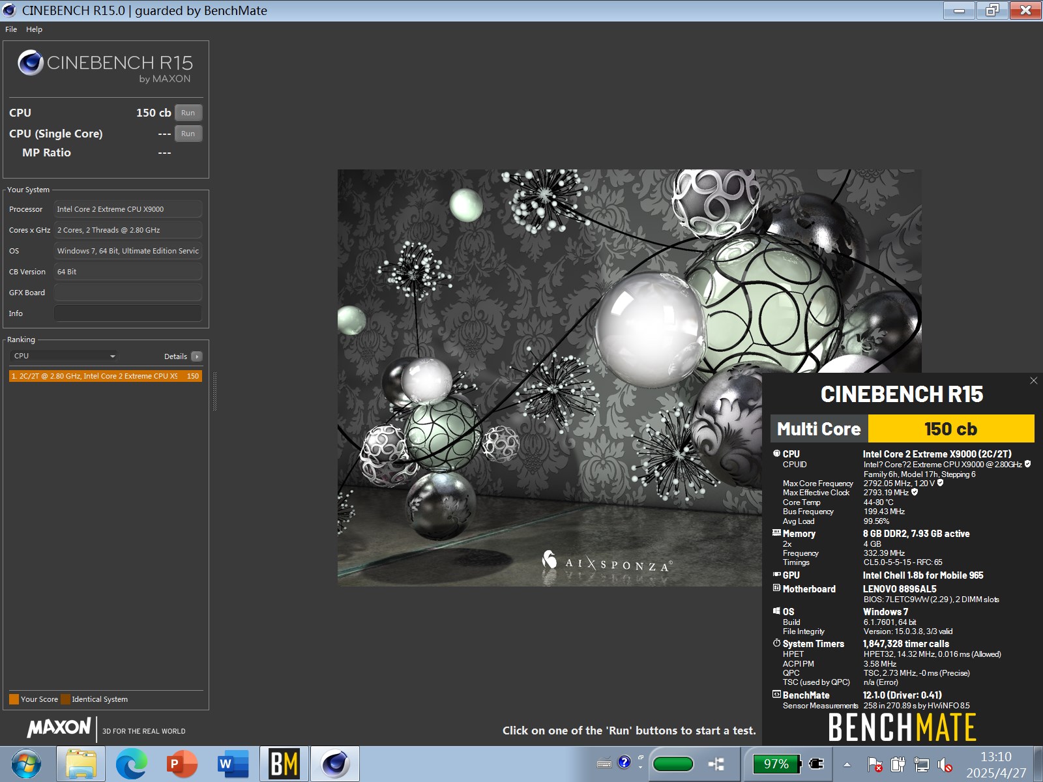1043x782 pixels.
Task: Open Action Center flag icon
Action: [875, 764]
